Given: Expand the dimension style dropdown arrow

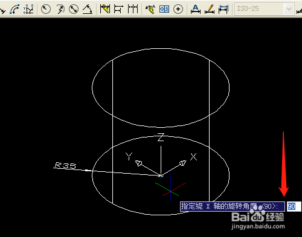Looking at the screenshot, I should (x=289, y=9).
